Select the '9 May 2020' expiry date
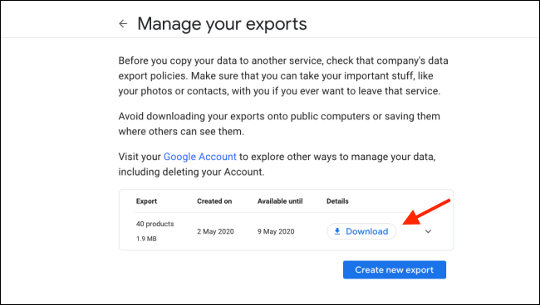This screenshot has height=305, width=540. tap(276, 231)
